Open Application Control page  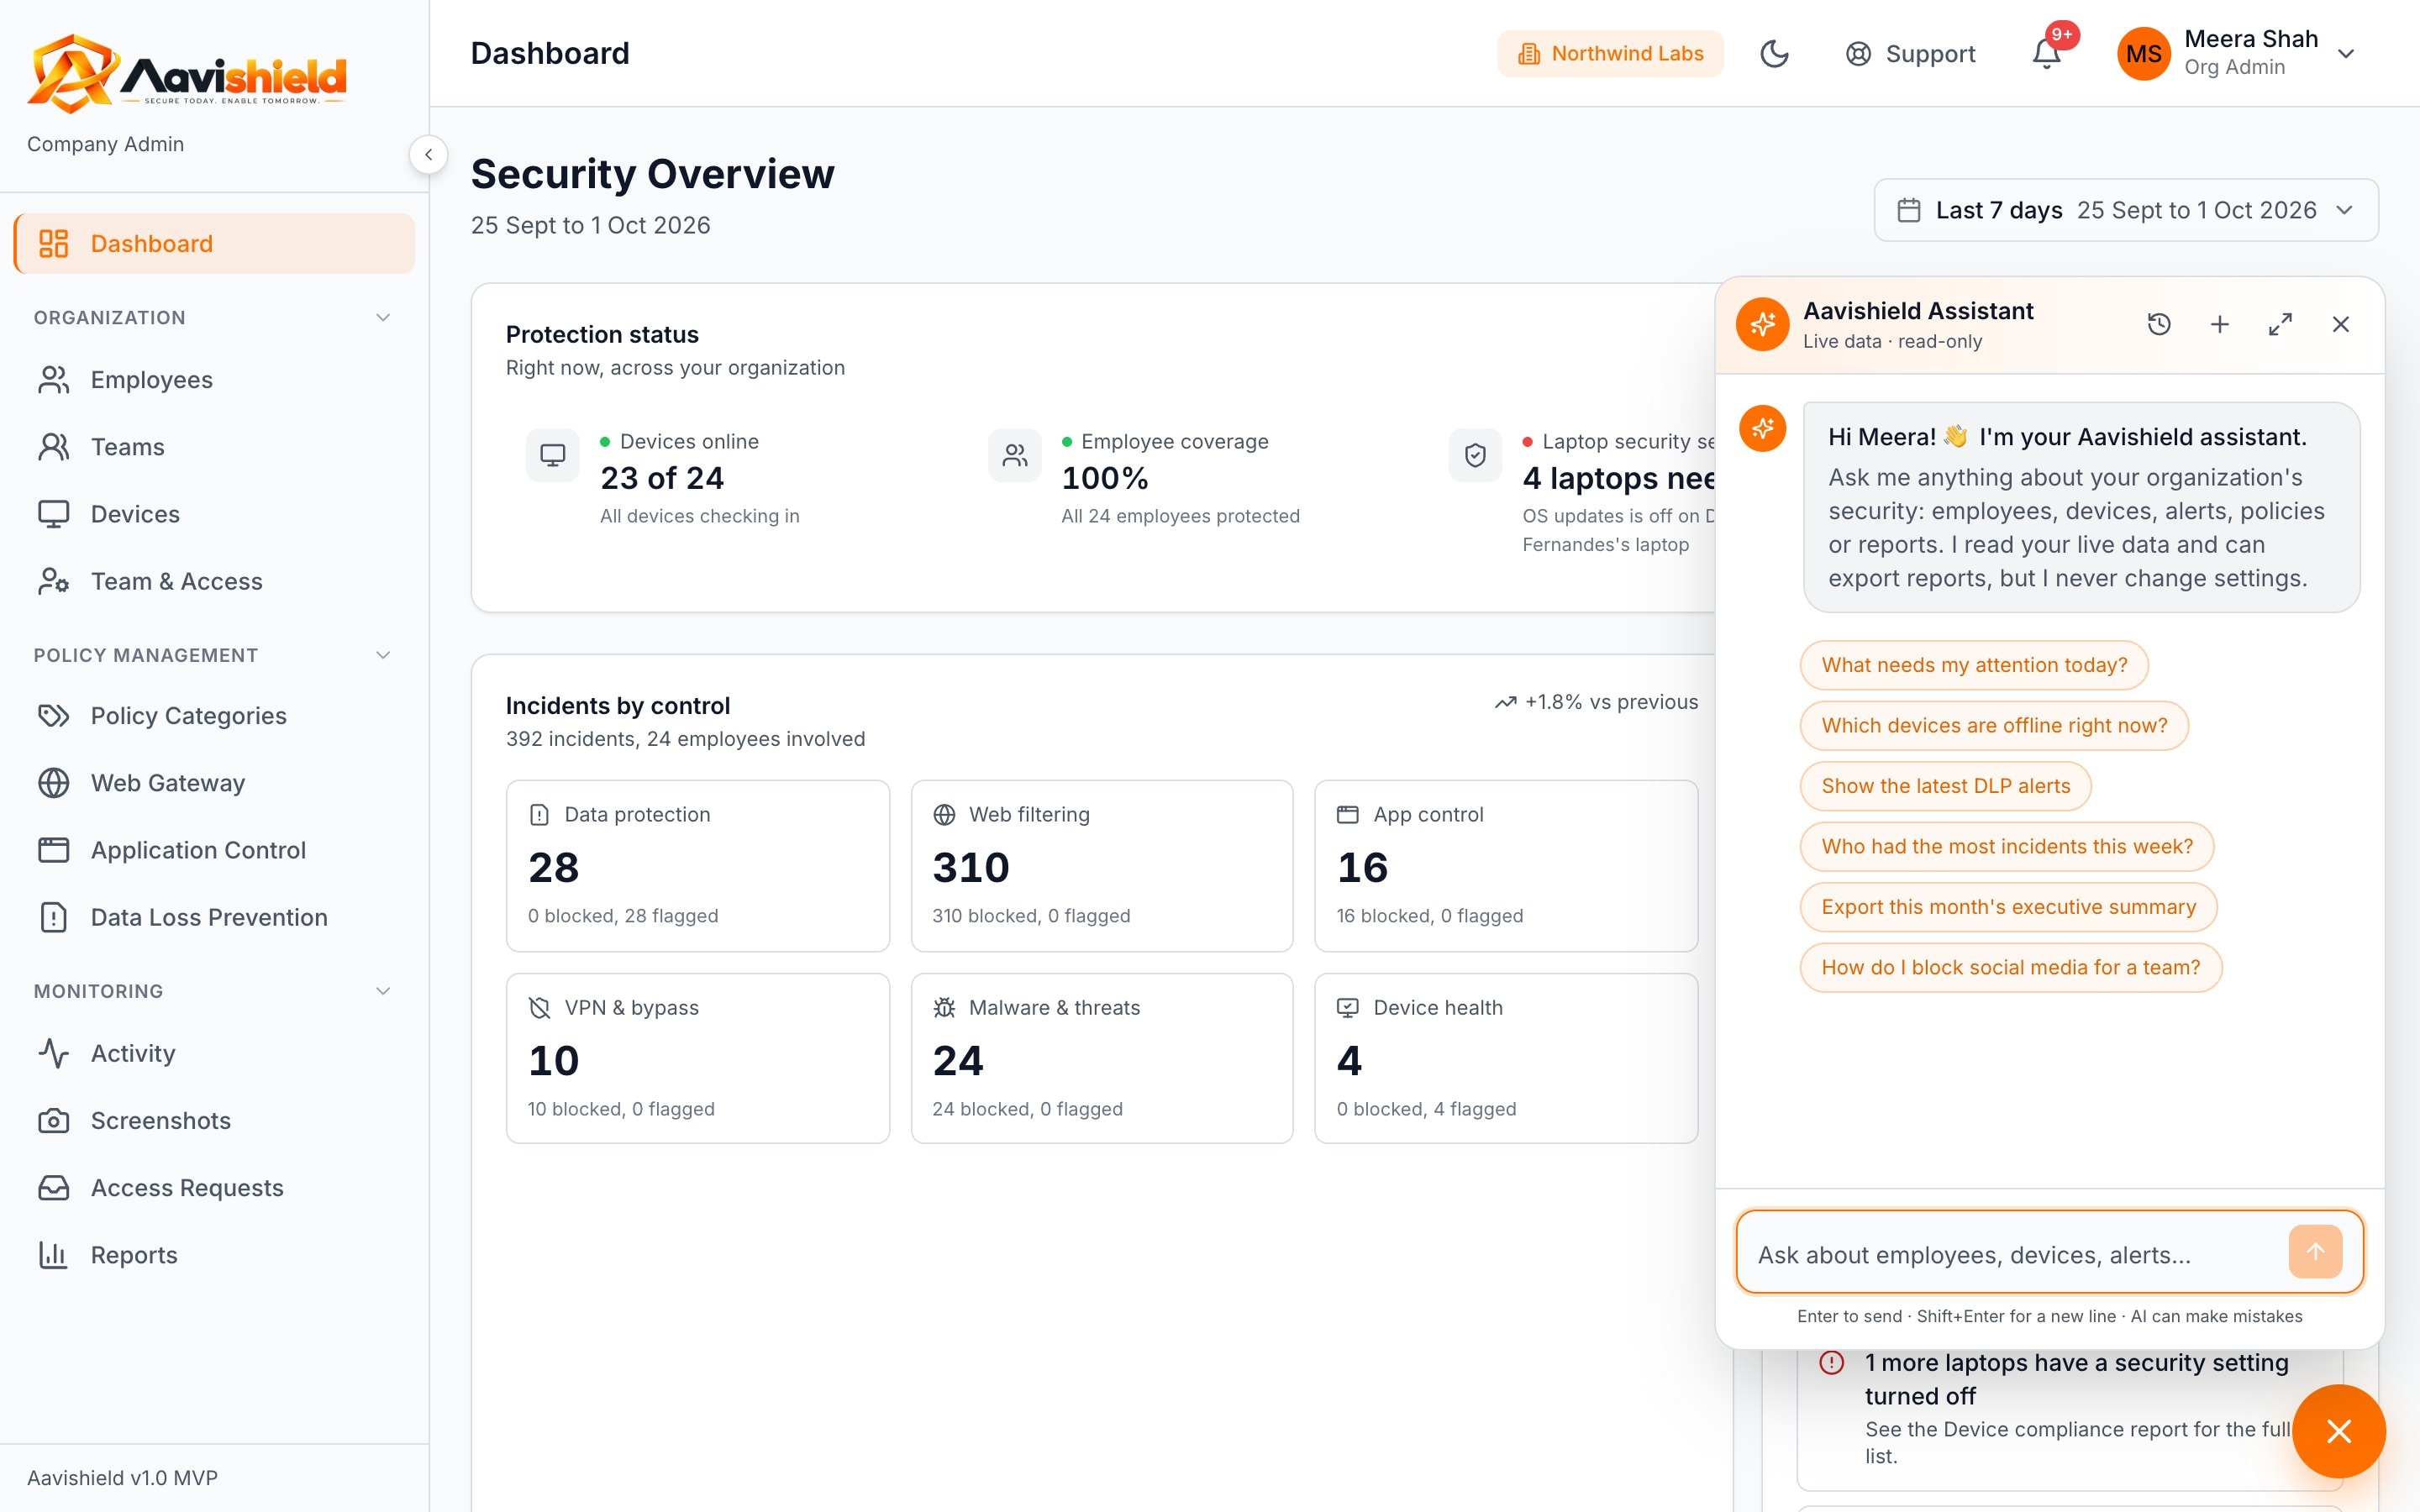coord(214,850)
